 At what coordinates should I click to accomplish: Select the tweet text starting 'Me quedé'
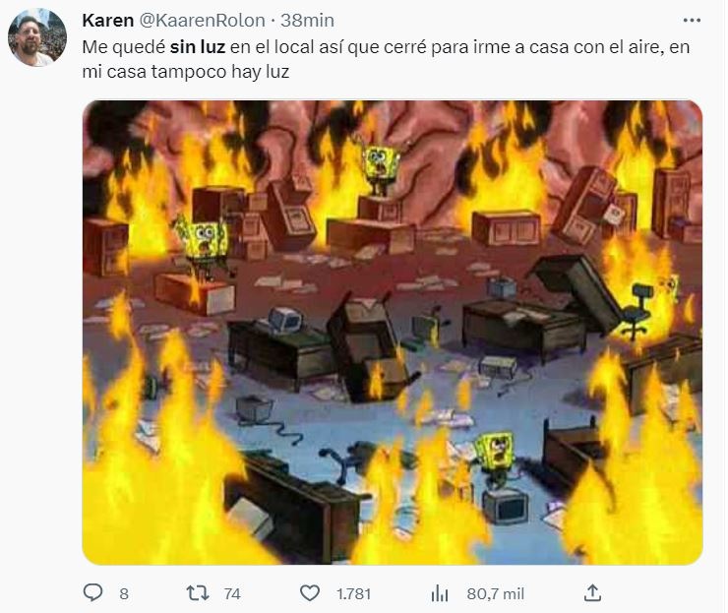point(386,59)
